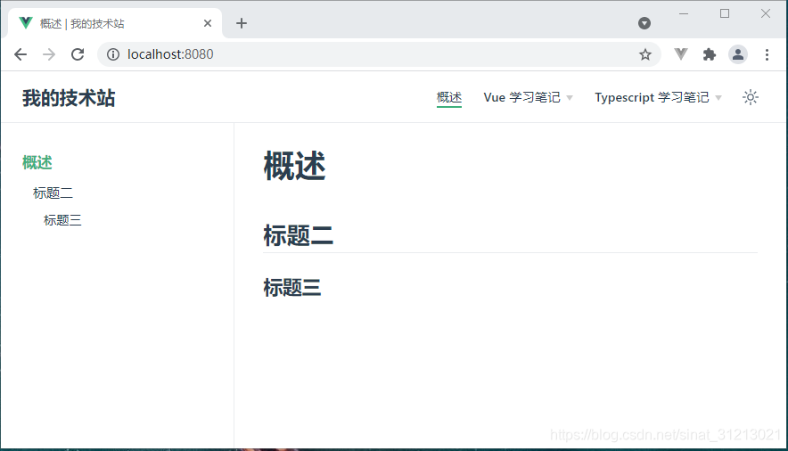Click the 我的技术站 site title
Image resolution: width=788 pixels, height=451 pixels.
(69, 98)
